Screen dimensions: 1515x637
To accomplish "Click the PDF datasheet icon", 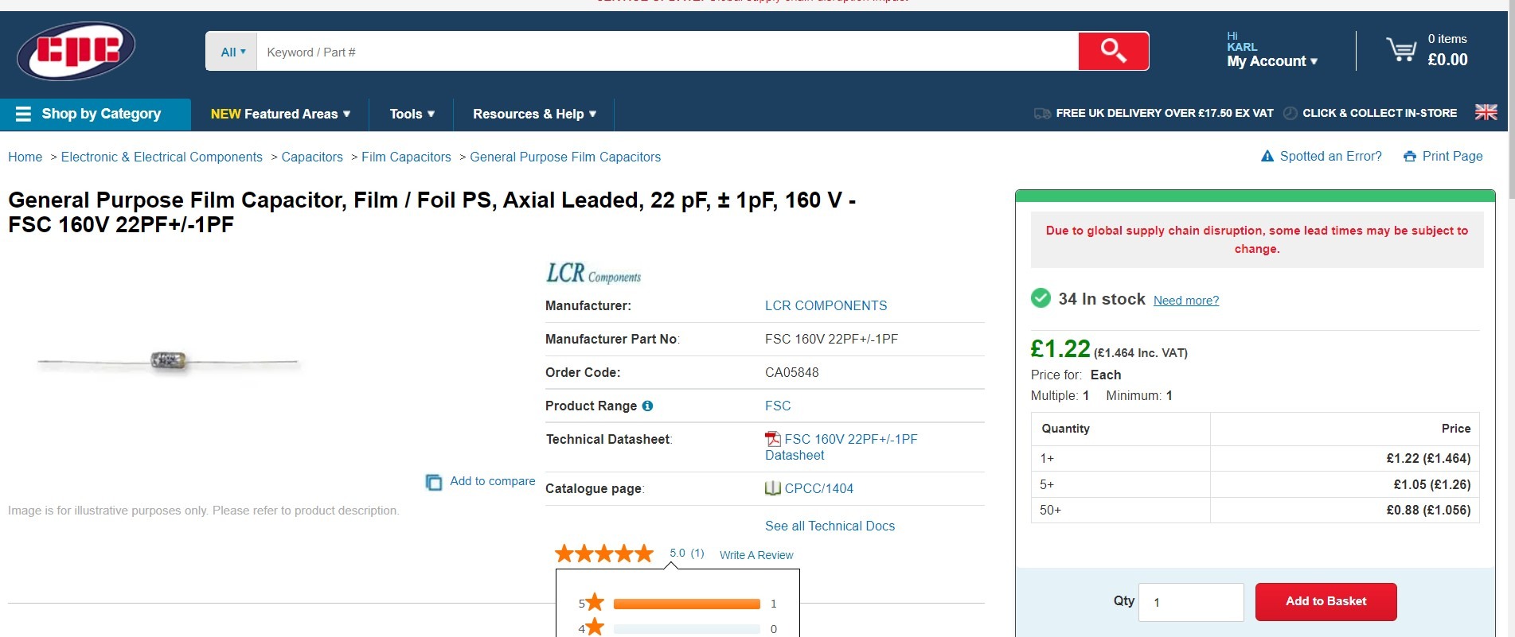I will 772,439.
